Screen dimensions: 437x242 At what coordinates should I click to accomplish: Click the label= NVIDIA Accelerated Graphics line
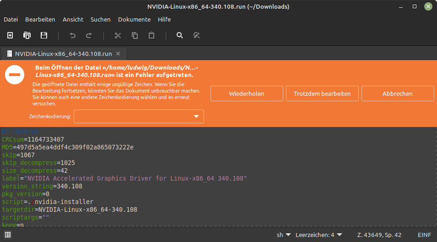point(124,178)
